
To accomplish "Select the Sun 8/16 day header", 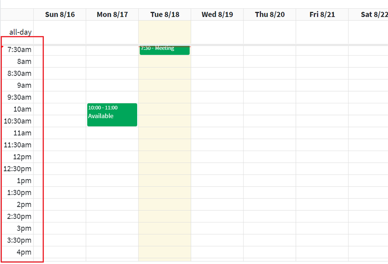I will tap(59, 14).
